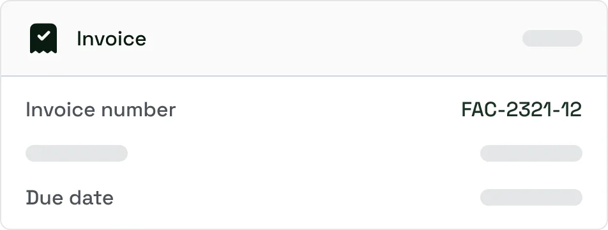Select the invoice number FAC-2321-12
The image size is (608, 230).
point(522,110)
